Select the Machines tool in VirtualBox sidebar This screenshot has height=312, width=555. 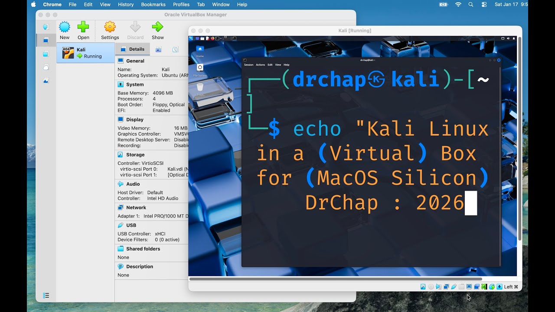(46, 40)
